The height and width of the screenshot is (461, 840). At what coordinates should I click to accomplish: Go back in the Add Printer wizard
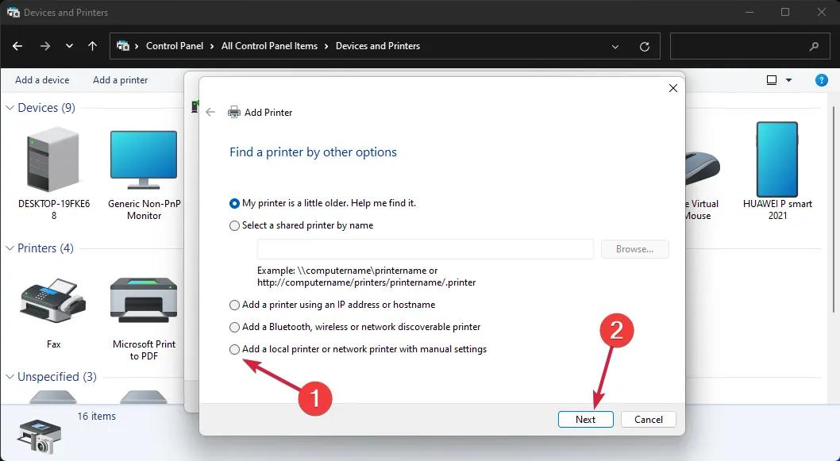click(210, 113)
